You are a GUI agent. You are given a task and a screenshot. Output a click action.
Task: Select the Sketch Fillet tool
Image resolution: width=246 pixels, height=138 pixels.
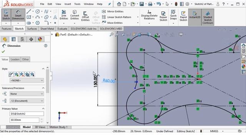[x=46, y=23]
